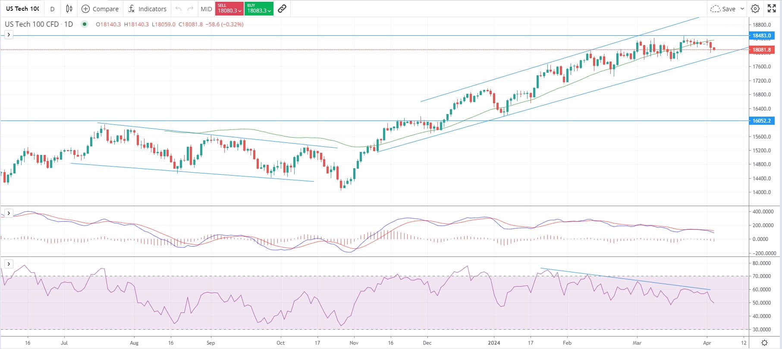Toggle fullscreen chart mode
The height and width of the screenshot is (349, 782).
pyautogui.click(x=772, y=9)
